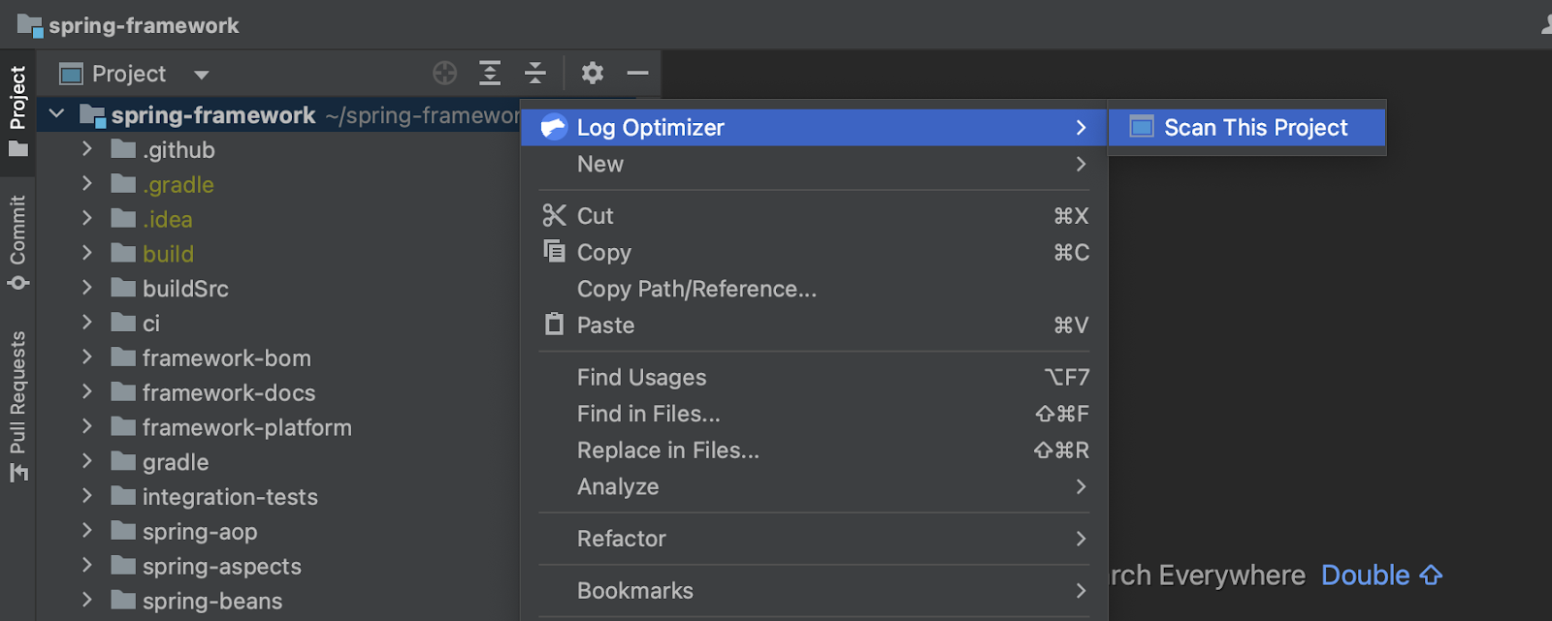The height and width of the screenshot is (621, 1552).
Task: Click the Expand All icon in Project toolbar
Action: [490, 74]
